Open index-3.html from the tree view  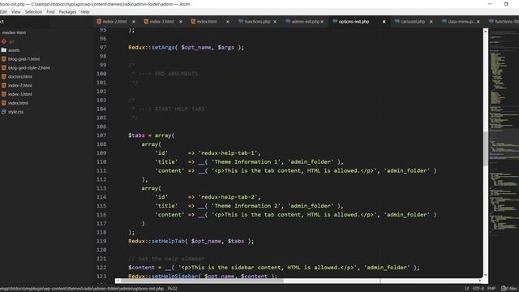pos(19,94)
